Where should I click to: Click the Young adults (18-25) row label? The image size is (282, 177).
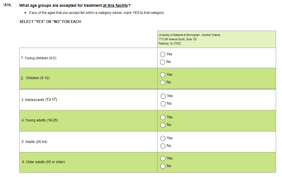coord(40,120)
